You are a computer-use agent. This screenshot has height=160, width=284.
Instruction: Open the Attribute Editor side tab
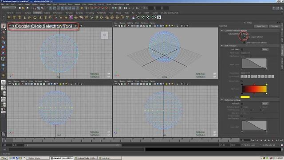(x=282, y=64)
